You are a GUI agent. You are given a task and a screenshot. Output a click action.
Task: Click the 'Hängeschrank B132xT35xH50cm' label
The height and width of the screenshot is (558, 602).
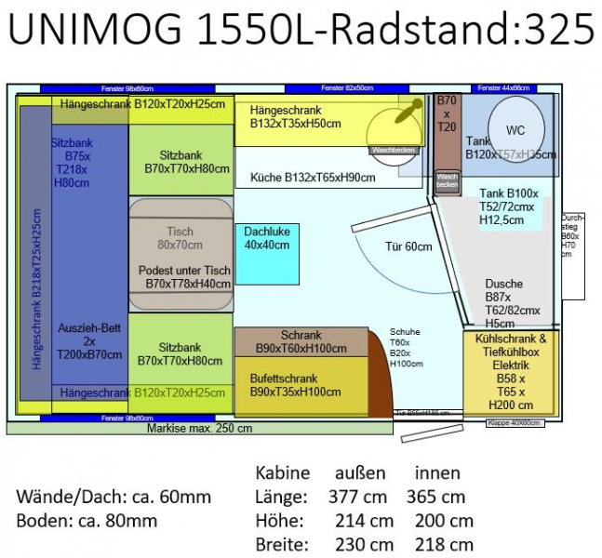point(295,117)
